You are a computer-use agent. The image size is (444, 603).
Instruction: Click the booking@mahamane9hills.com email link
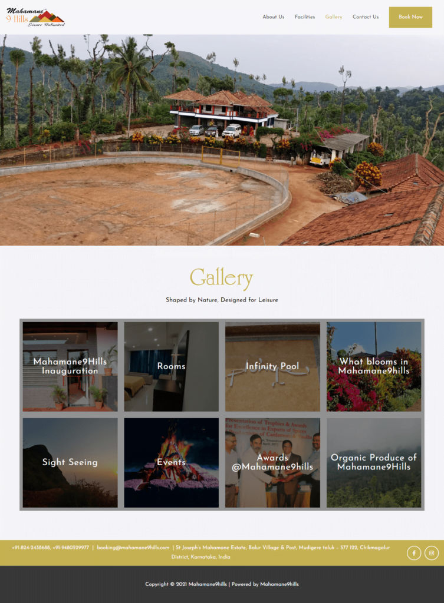point(133,548)
